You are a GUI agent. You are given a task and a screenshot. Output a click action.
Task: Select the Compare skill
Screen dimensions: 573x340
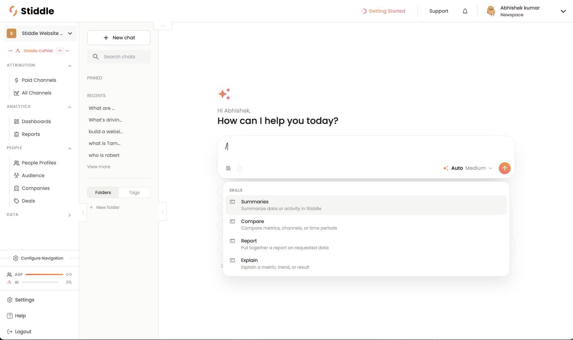pyautogui.click(x=366, y=224)
